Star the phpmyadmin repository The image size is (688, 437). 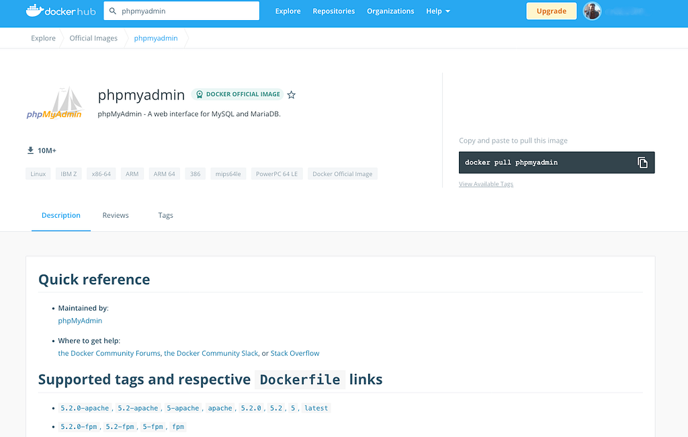tap(292, 94)
